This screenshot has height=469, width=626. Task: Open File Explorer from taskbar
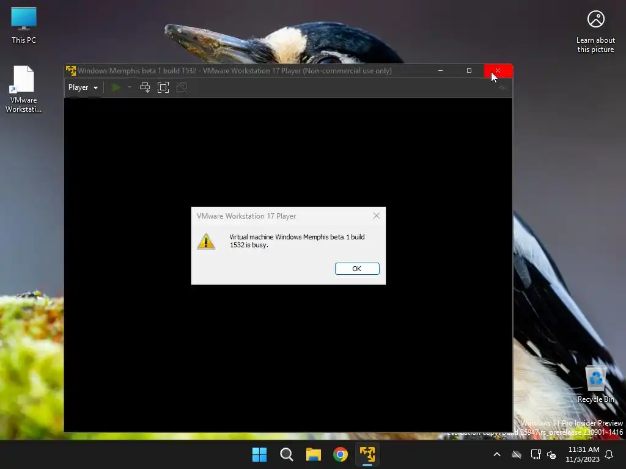[x=314, y=454]
